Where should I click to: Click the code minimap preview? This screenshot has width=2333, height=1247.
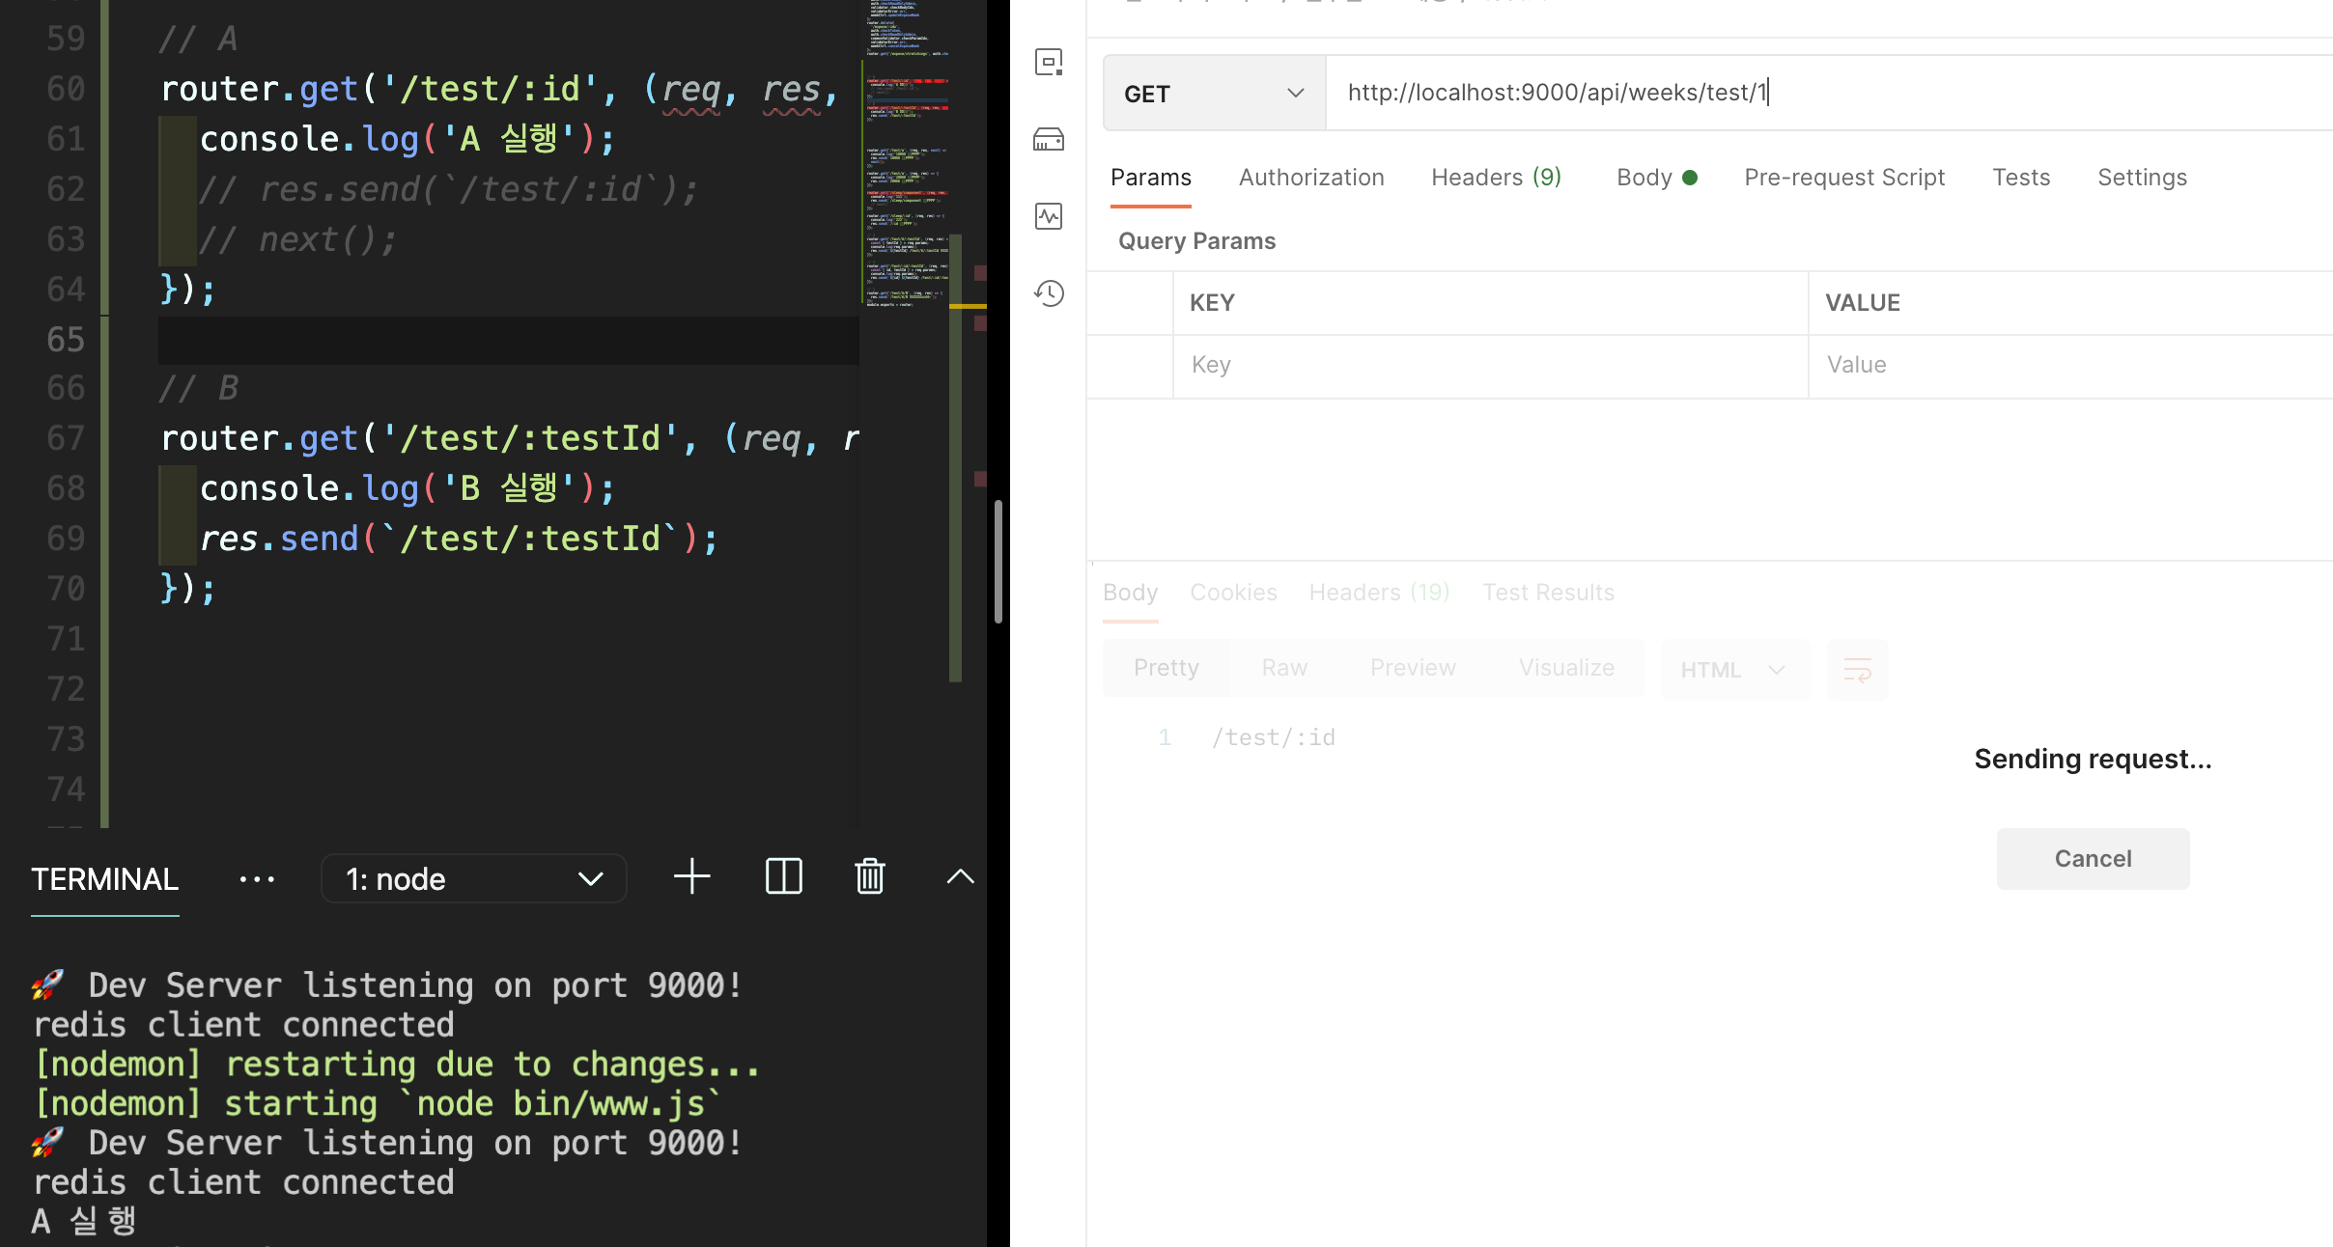click(x=908, y=154)
